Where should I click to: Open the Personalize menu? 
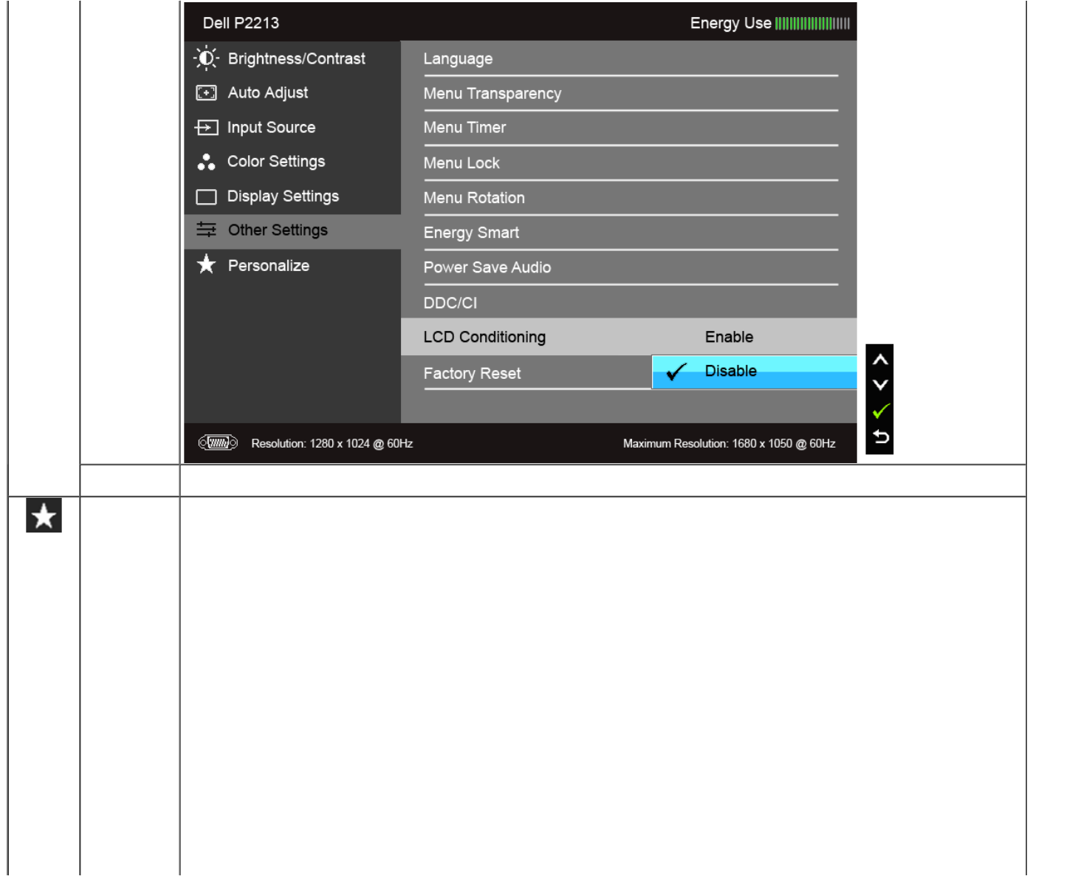pos(292,265)
